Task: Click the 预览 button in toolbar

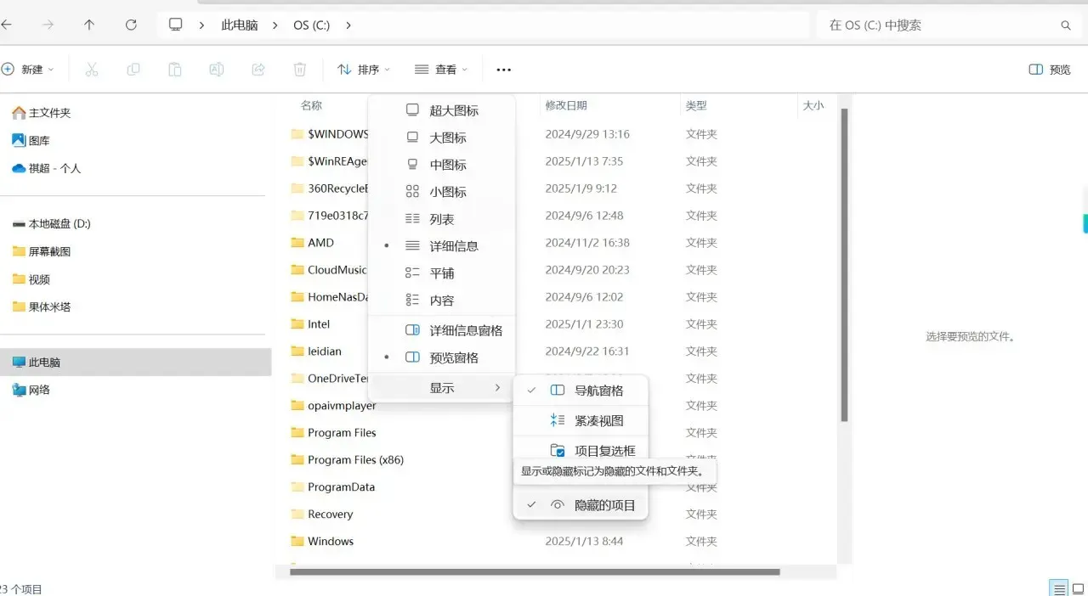Action: pos(1050,70)
